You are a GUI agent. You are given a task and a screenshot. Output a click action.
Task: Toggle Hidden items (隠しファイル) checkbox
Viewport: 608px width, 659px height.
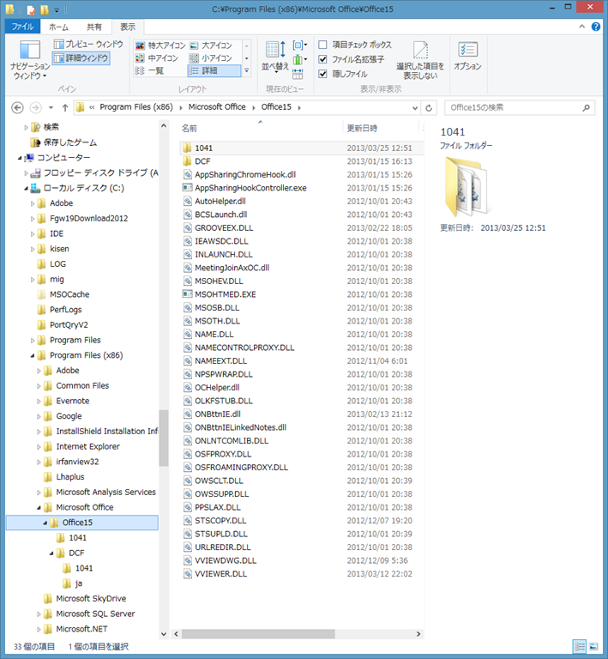click(x=323, y=74)
